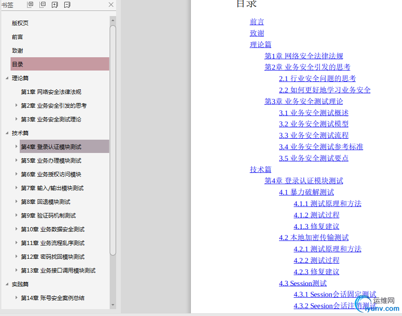Select the 技术篇 bookmark label
This screenshot has width=402, height=316.
point(20,133)
